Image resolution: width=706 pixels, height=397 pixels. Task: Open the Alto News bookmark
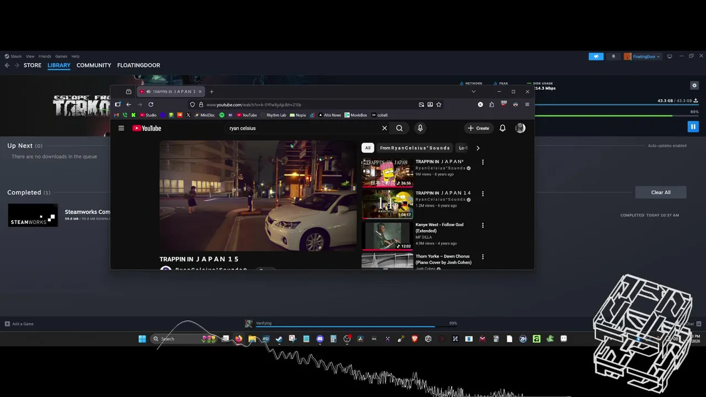(329, 115)
